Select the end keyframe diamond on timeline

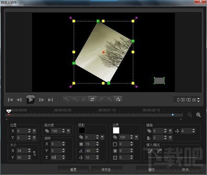(173, 115)
